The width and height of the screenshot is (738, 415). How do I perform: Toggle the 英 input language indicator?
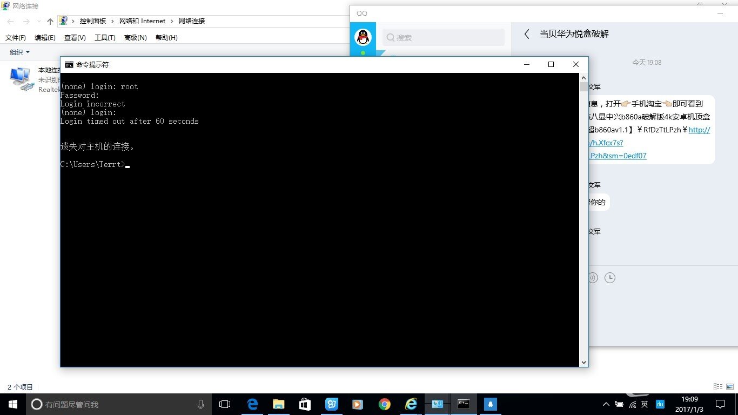pyautogui.click(x=645, y=404)
